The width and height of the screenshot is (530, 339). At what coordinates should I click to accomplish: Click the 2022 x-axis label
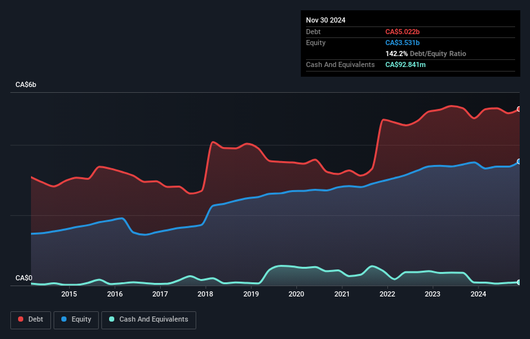point(387,294)
